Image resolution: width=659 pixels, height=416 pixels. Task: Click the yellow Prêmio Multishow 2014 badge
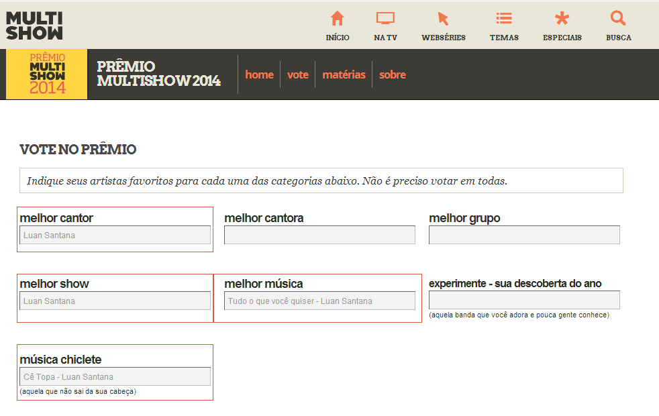[x=47, y=74]
